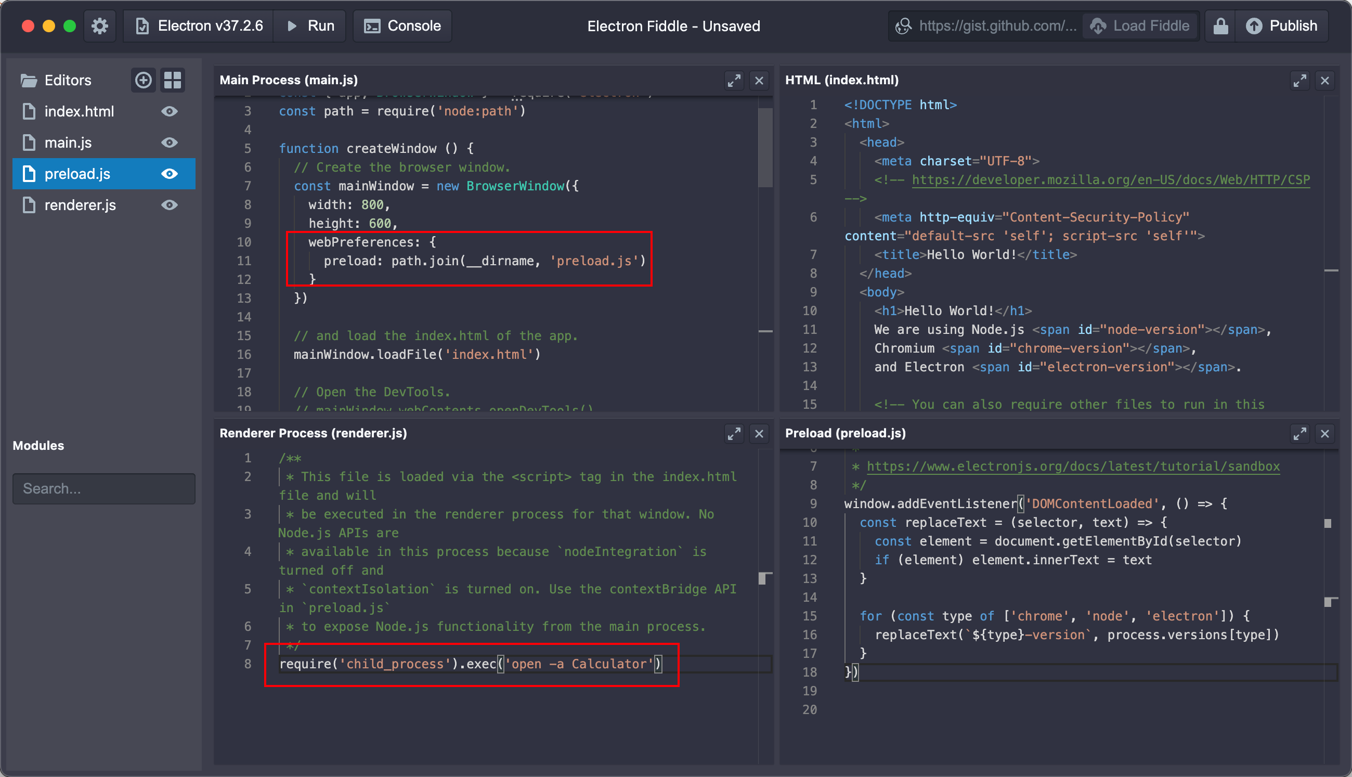Viewport: 1352px width, 777px height.
Task: Click line 8 require('child_process') code
Action: tap(471, 664)
